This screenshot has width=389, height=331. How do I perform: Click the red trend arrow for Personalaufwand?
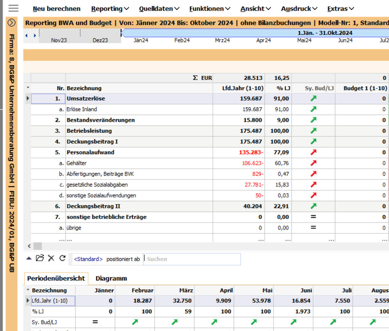coord(313,152)
